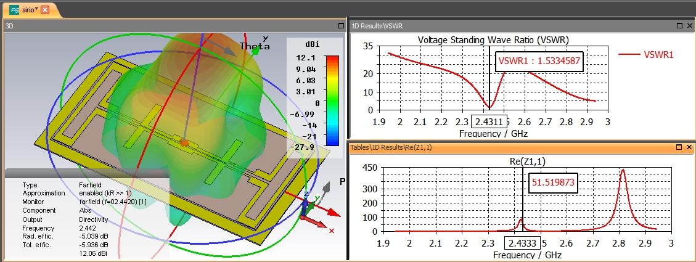Click the 51.519873 marker value label

coord(553,183)
